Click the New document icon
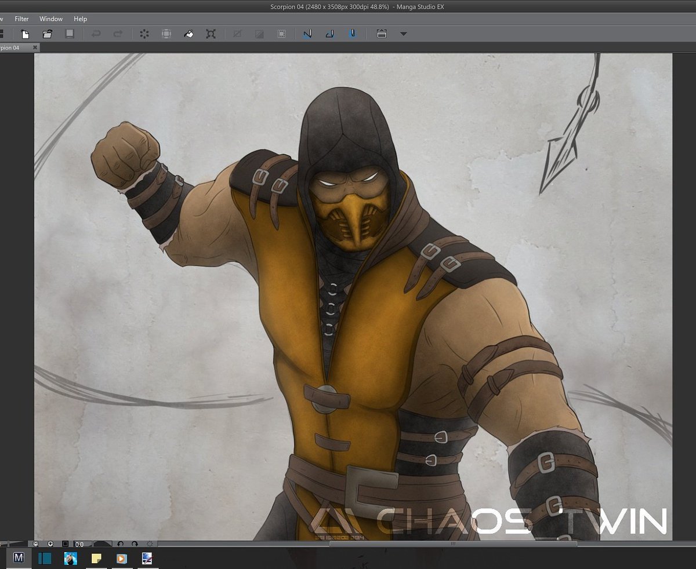Viewport: 696px width, 569px height. click(25, 34)
